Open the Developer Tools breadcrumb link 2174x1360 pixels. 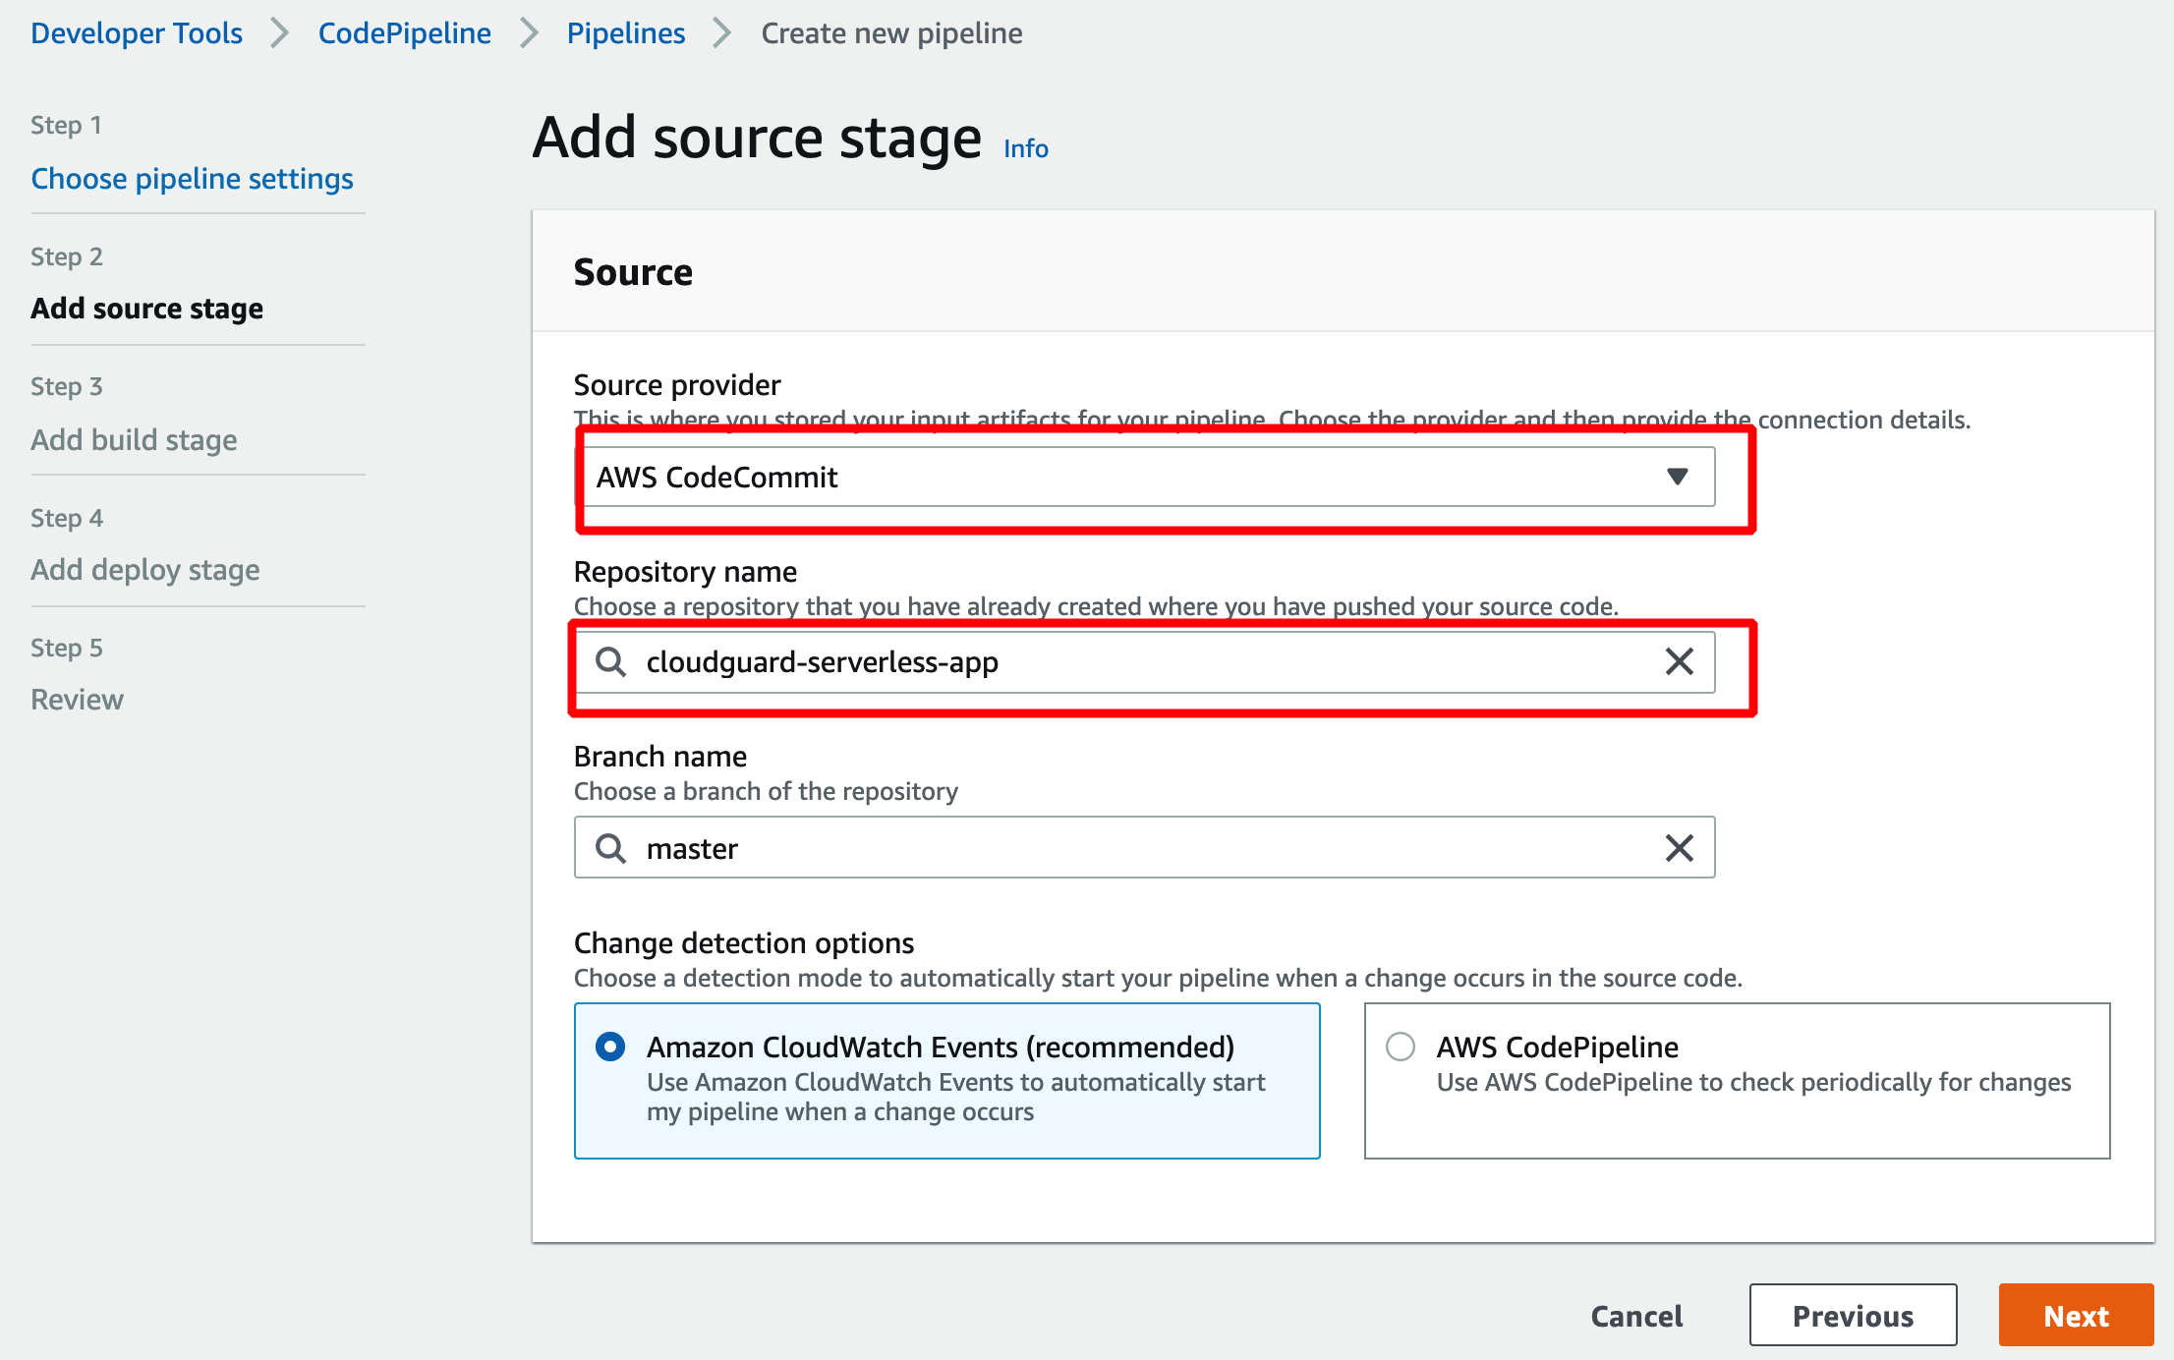click(137, 32)
